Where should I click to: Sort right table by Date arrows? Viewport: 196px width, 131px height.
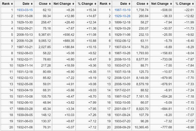pyautogui.click(x=130, y=4)
